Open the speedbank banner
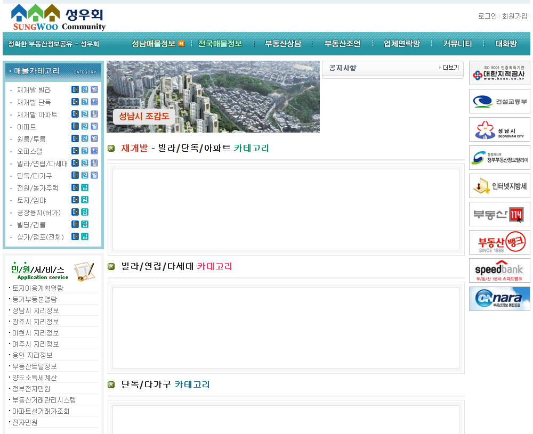Viewport: 533px width, 434px height. (499, 271)
